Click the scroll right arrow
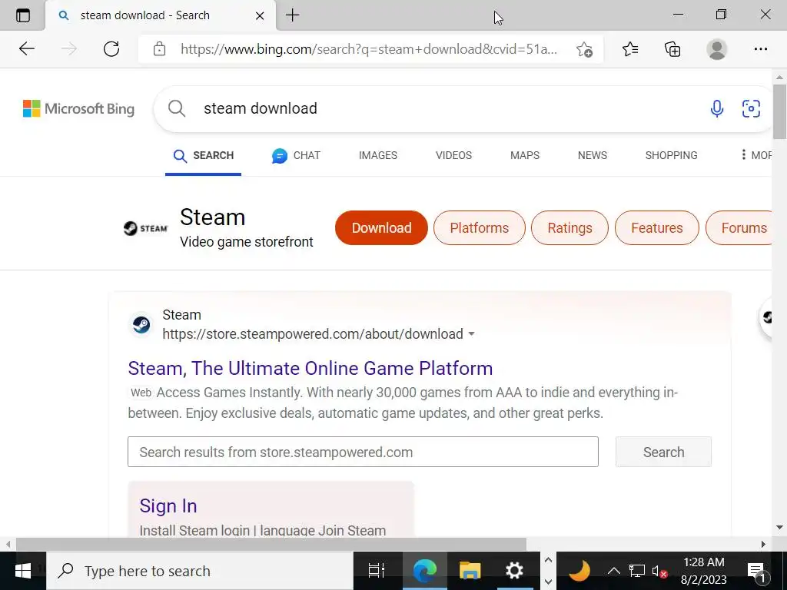 pyautogui.click(x=763, y=545)
